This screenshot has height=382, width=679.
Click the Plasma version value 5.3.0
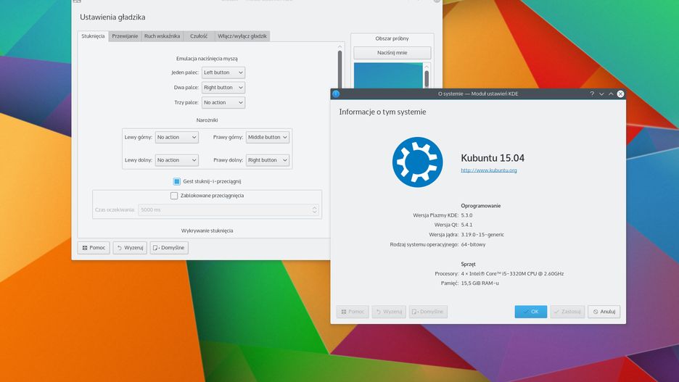[x=467, y=215]
